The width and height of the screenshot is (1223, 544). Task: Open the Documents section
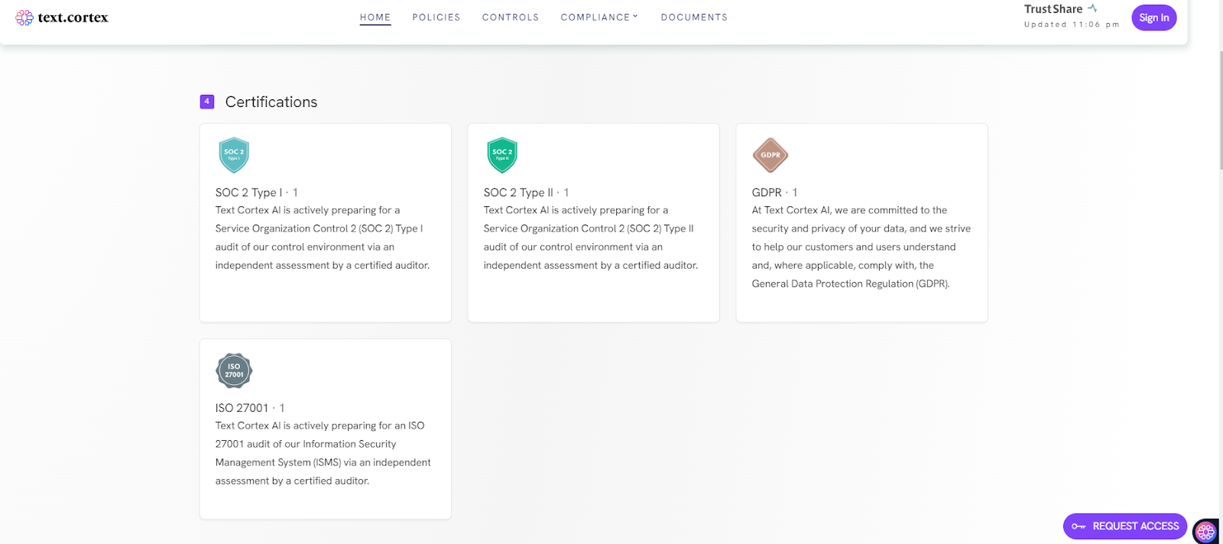click(x=694, y=18)
